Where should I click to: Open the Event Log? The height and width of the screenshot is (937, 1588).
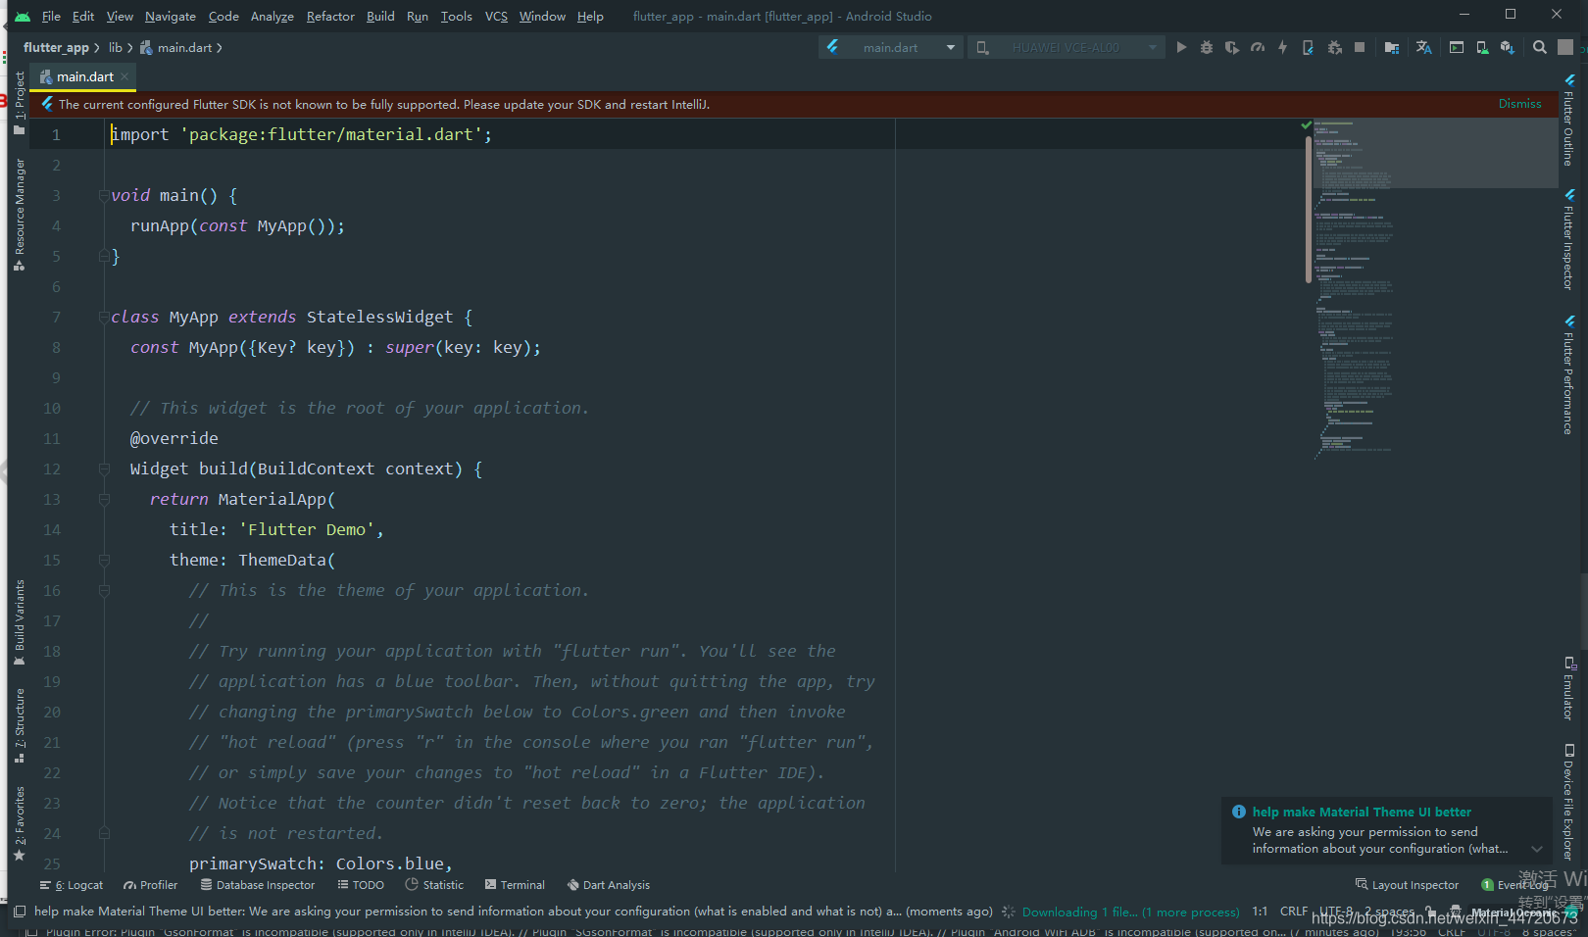(x=1515, y=885)
